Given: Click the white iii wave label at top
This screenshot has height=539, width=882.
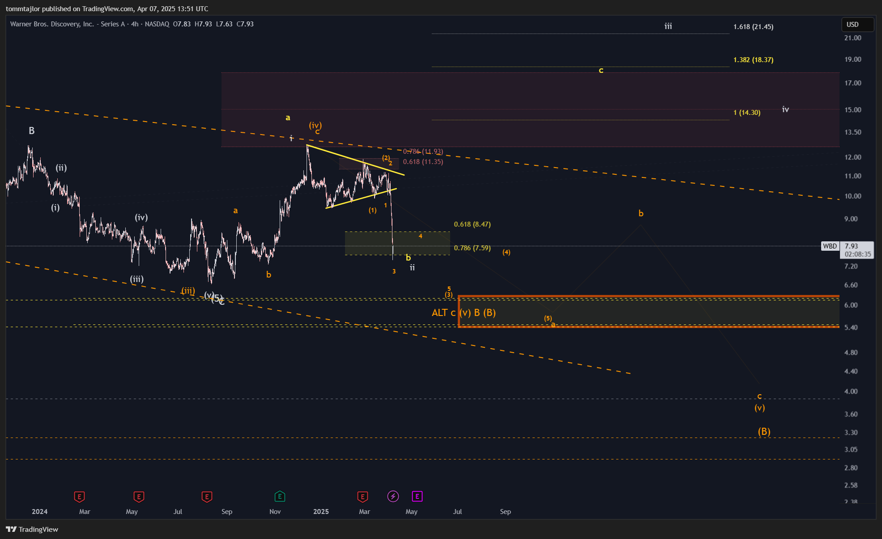Looking at the screenshot, I should tap(668, 26).
